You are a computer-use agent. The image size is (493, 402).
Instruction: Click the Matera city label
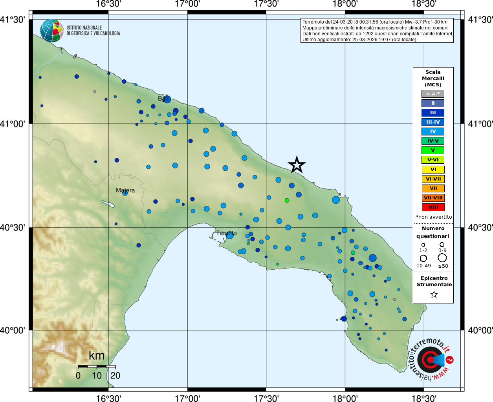pos(125,190)
